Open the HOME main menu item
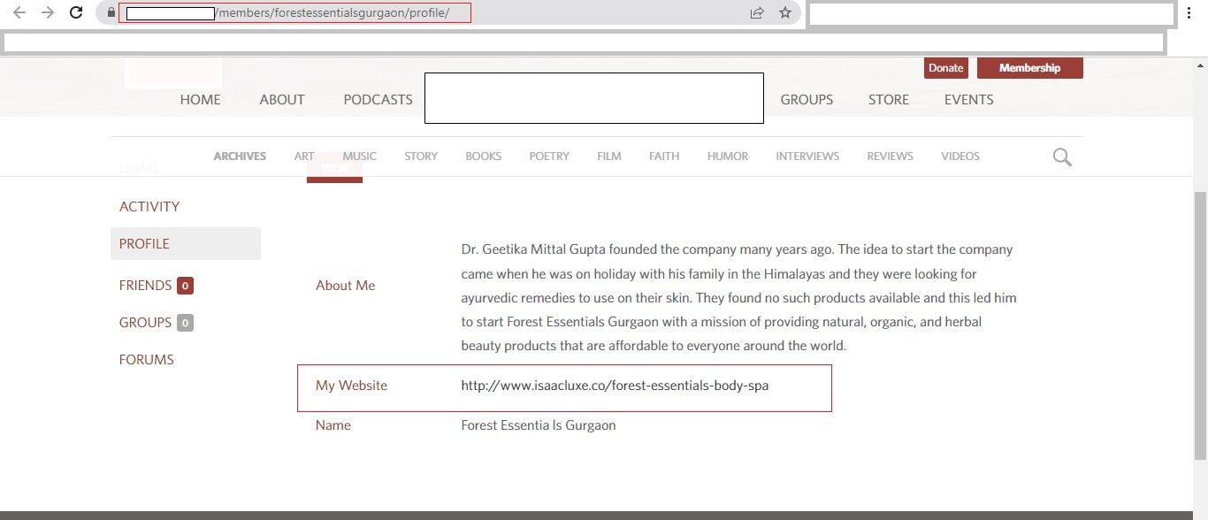 (x=201, y=100)
